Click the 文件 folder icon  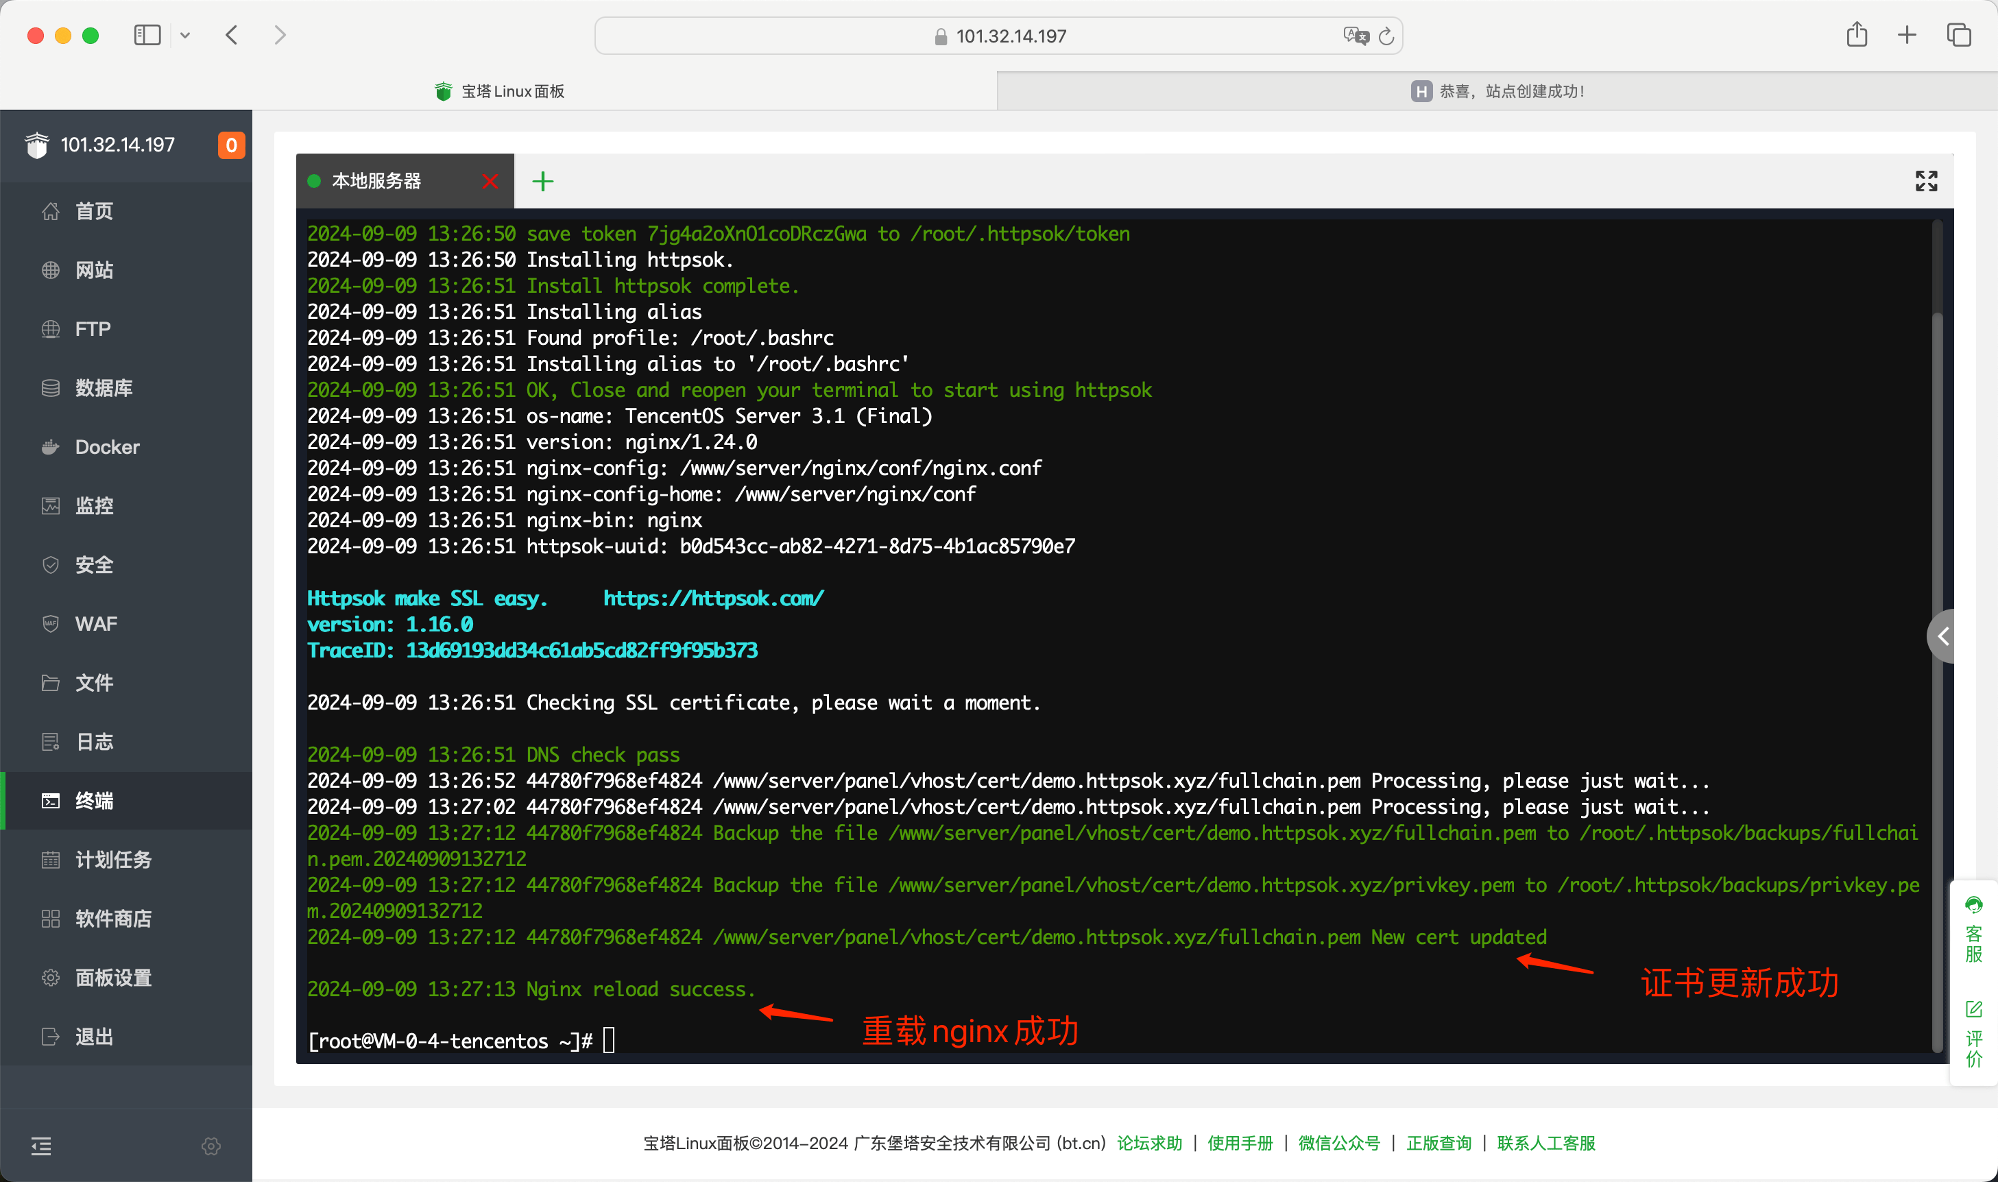pos(50,683)
